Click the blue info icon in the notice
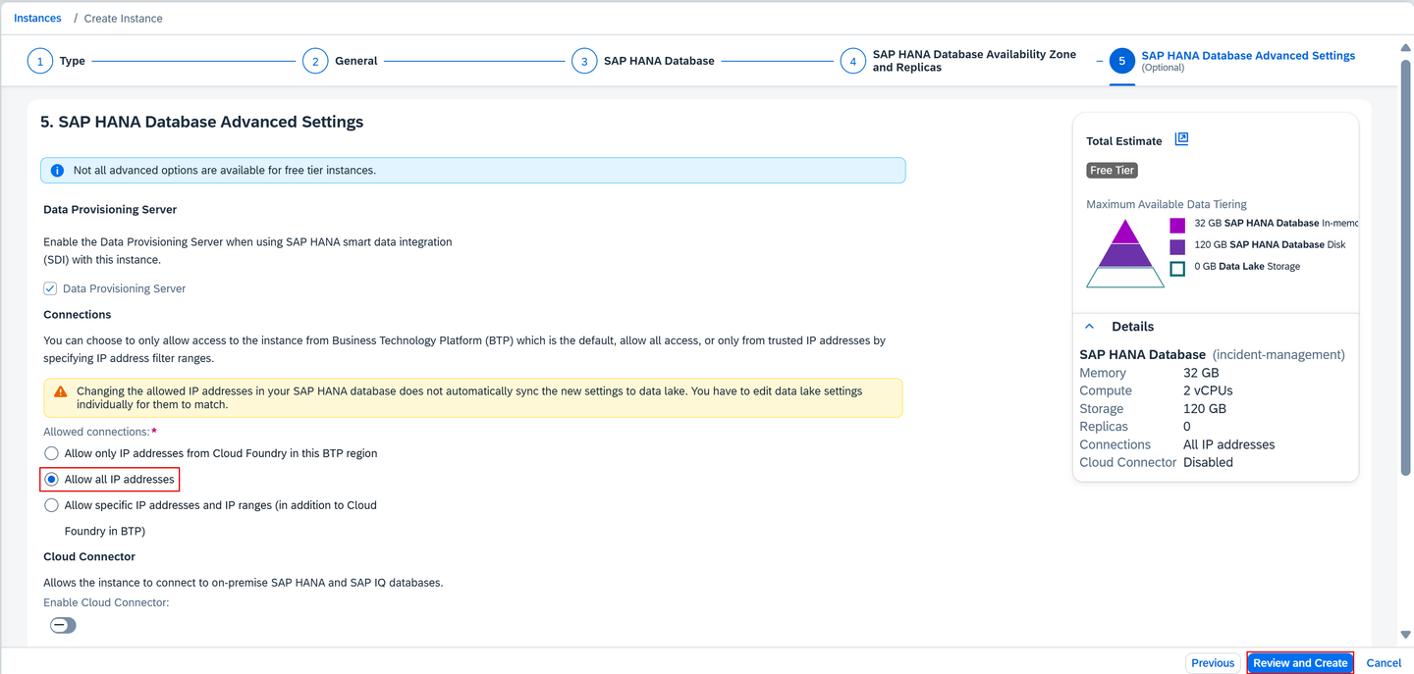This screenshot has height=674, width=1414. [57, 171]
